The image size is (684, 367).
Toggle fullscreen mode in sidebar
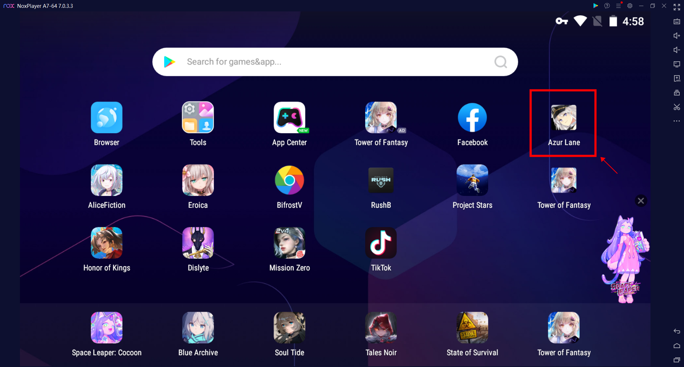tap(677, 7)
